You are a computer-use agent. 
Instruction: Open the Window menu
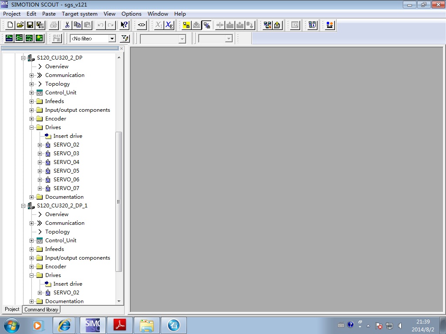158,13
